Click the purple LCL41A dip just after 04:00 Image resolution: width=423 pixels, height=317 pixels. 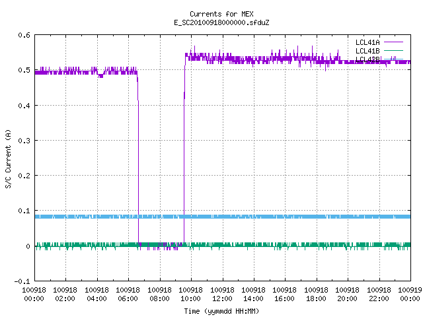[x=101, y=75]
